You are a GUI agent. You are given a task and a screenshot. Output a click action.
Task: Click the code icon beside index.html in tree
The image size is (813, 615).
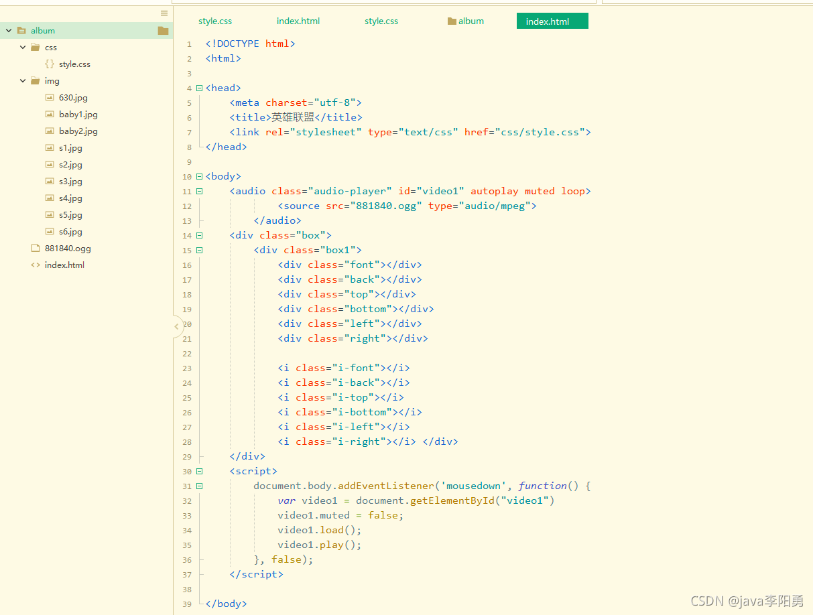click(36, 265)
